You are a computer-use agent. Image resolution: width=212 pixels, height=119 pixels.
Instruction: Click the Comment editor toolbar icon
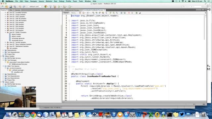tap(136, 13)
